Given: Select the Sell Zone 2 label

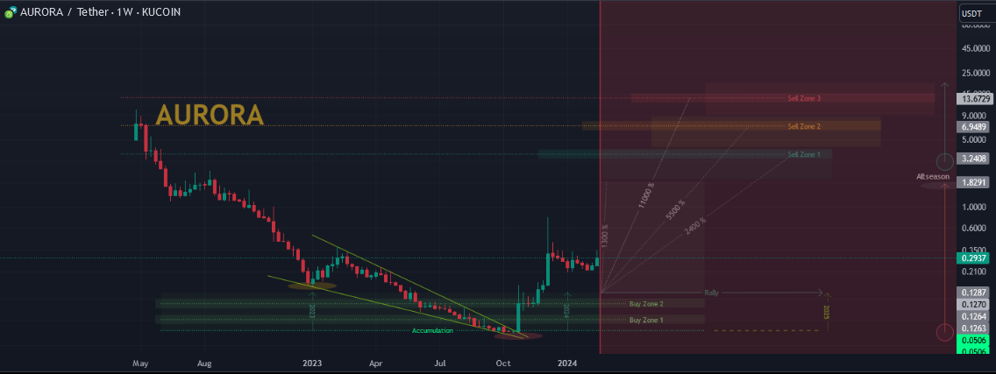Looking at the screenshot, I should coord(804,126).
